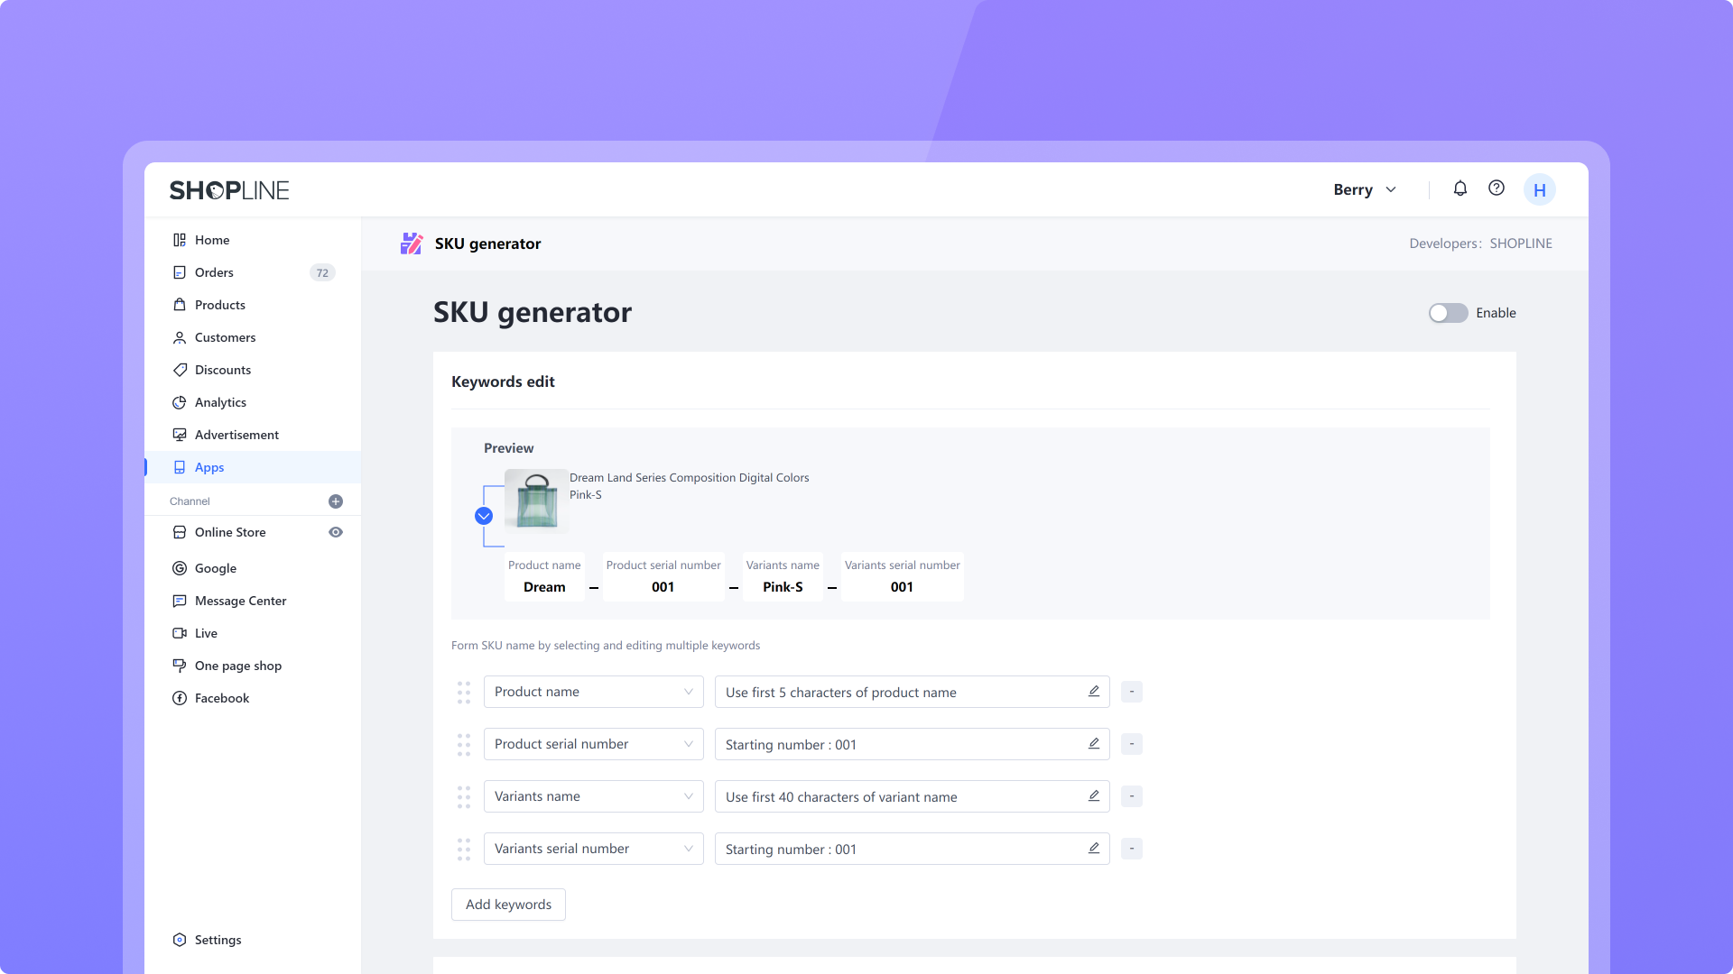Click the notification bell icon
The height and width of the screenshot is (974, 1733).
tap(1460, 188)
